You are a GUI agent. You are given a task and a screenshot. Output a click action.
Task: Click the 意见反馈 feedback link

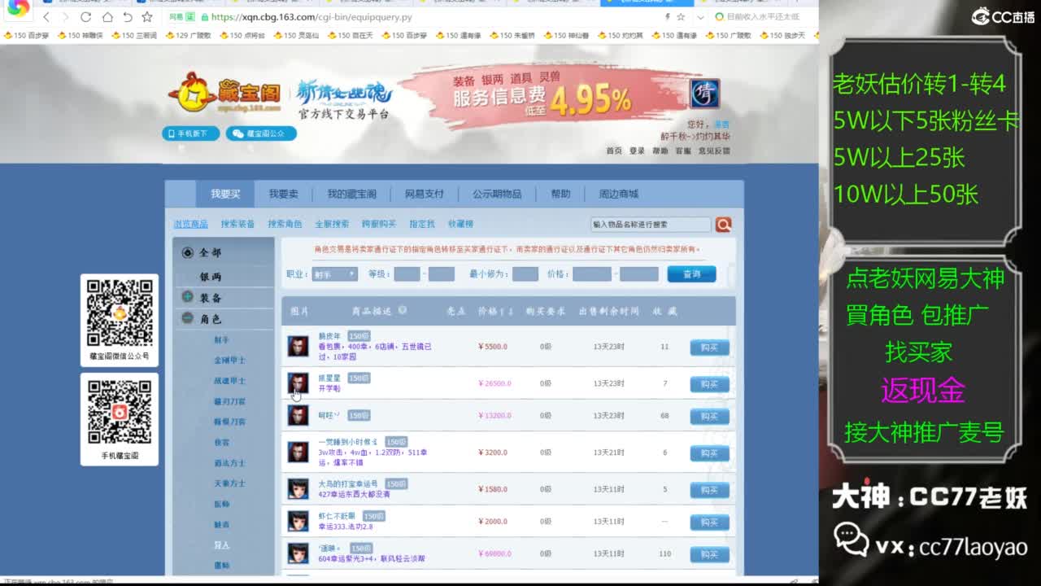713,151
